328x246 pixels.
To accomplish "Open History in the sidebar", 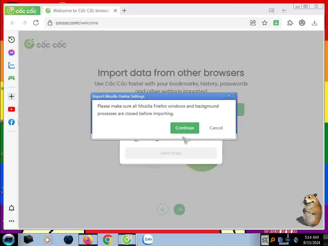I will click(12, 39).
